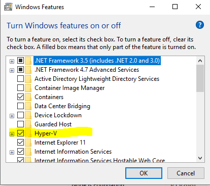Expand the Device Lockdown node
210x186 pixels.
[12, 116]
